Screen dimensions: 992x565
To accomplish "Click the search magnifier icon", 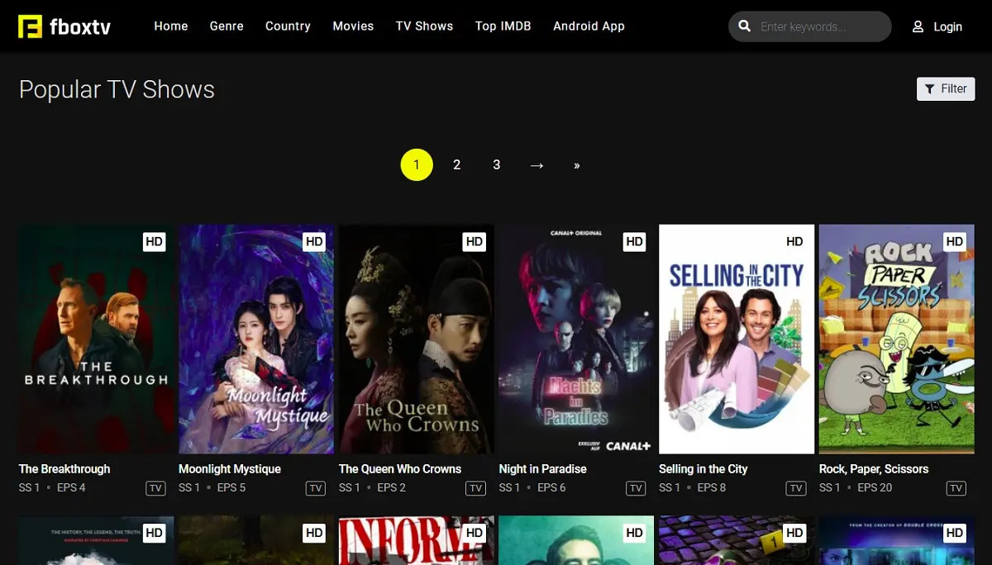I will [x=745, y=26].
